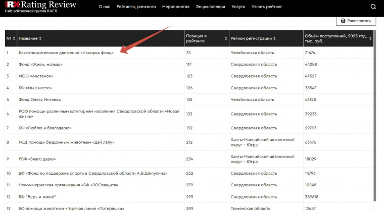Click income value 29793
This screenshot has height=212, width=384.
click(x=311, y=128)
